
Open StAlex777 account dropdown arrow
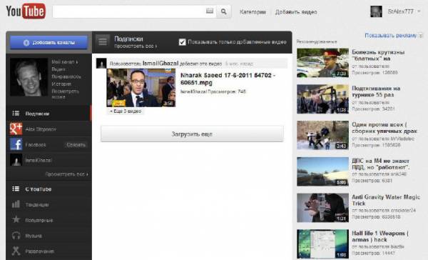click(419, 11)
